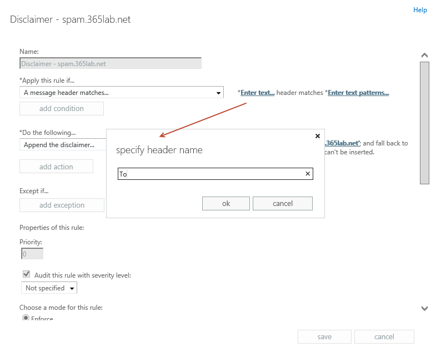The height and width of the screenshot is (347, 431).
Task: Click the add exception button
Action: (x=62, y=205)
